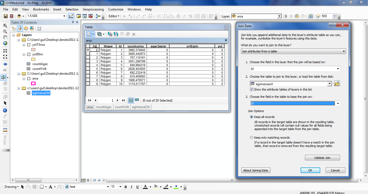This screenshot has height=194, width=368.
Task: Select the Identify tool
Action: tap(5, 110)
